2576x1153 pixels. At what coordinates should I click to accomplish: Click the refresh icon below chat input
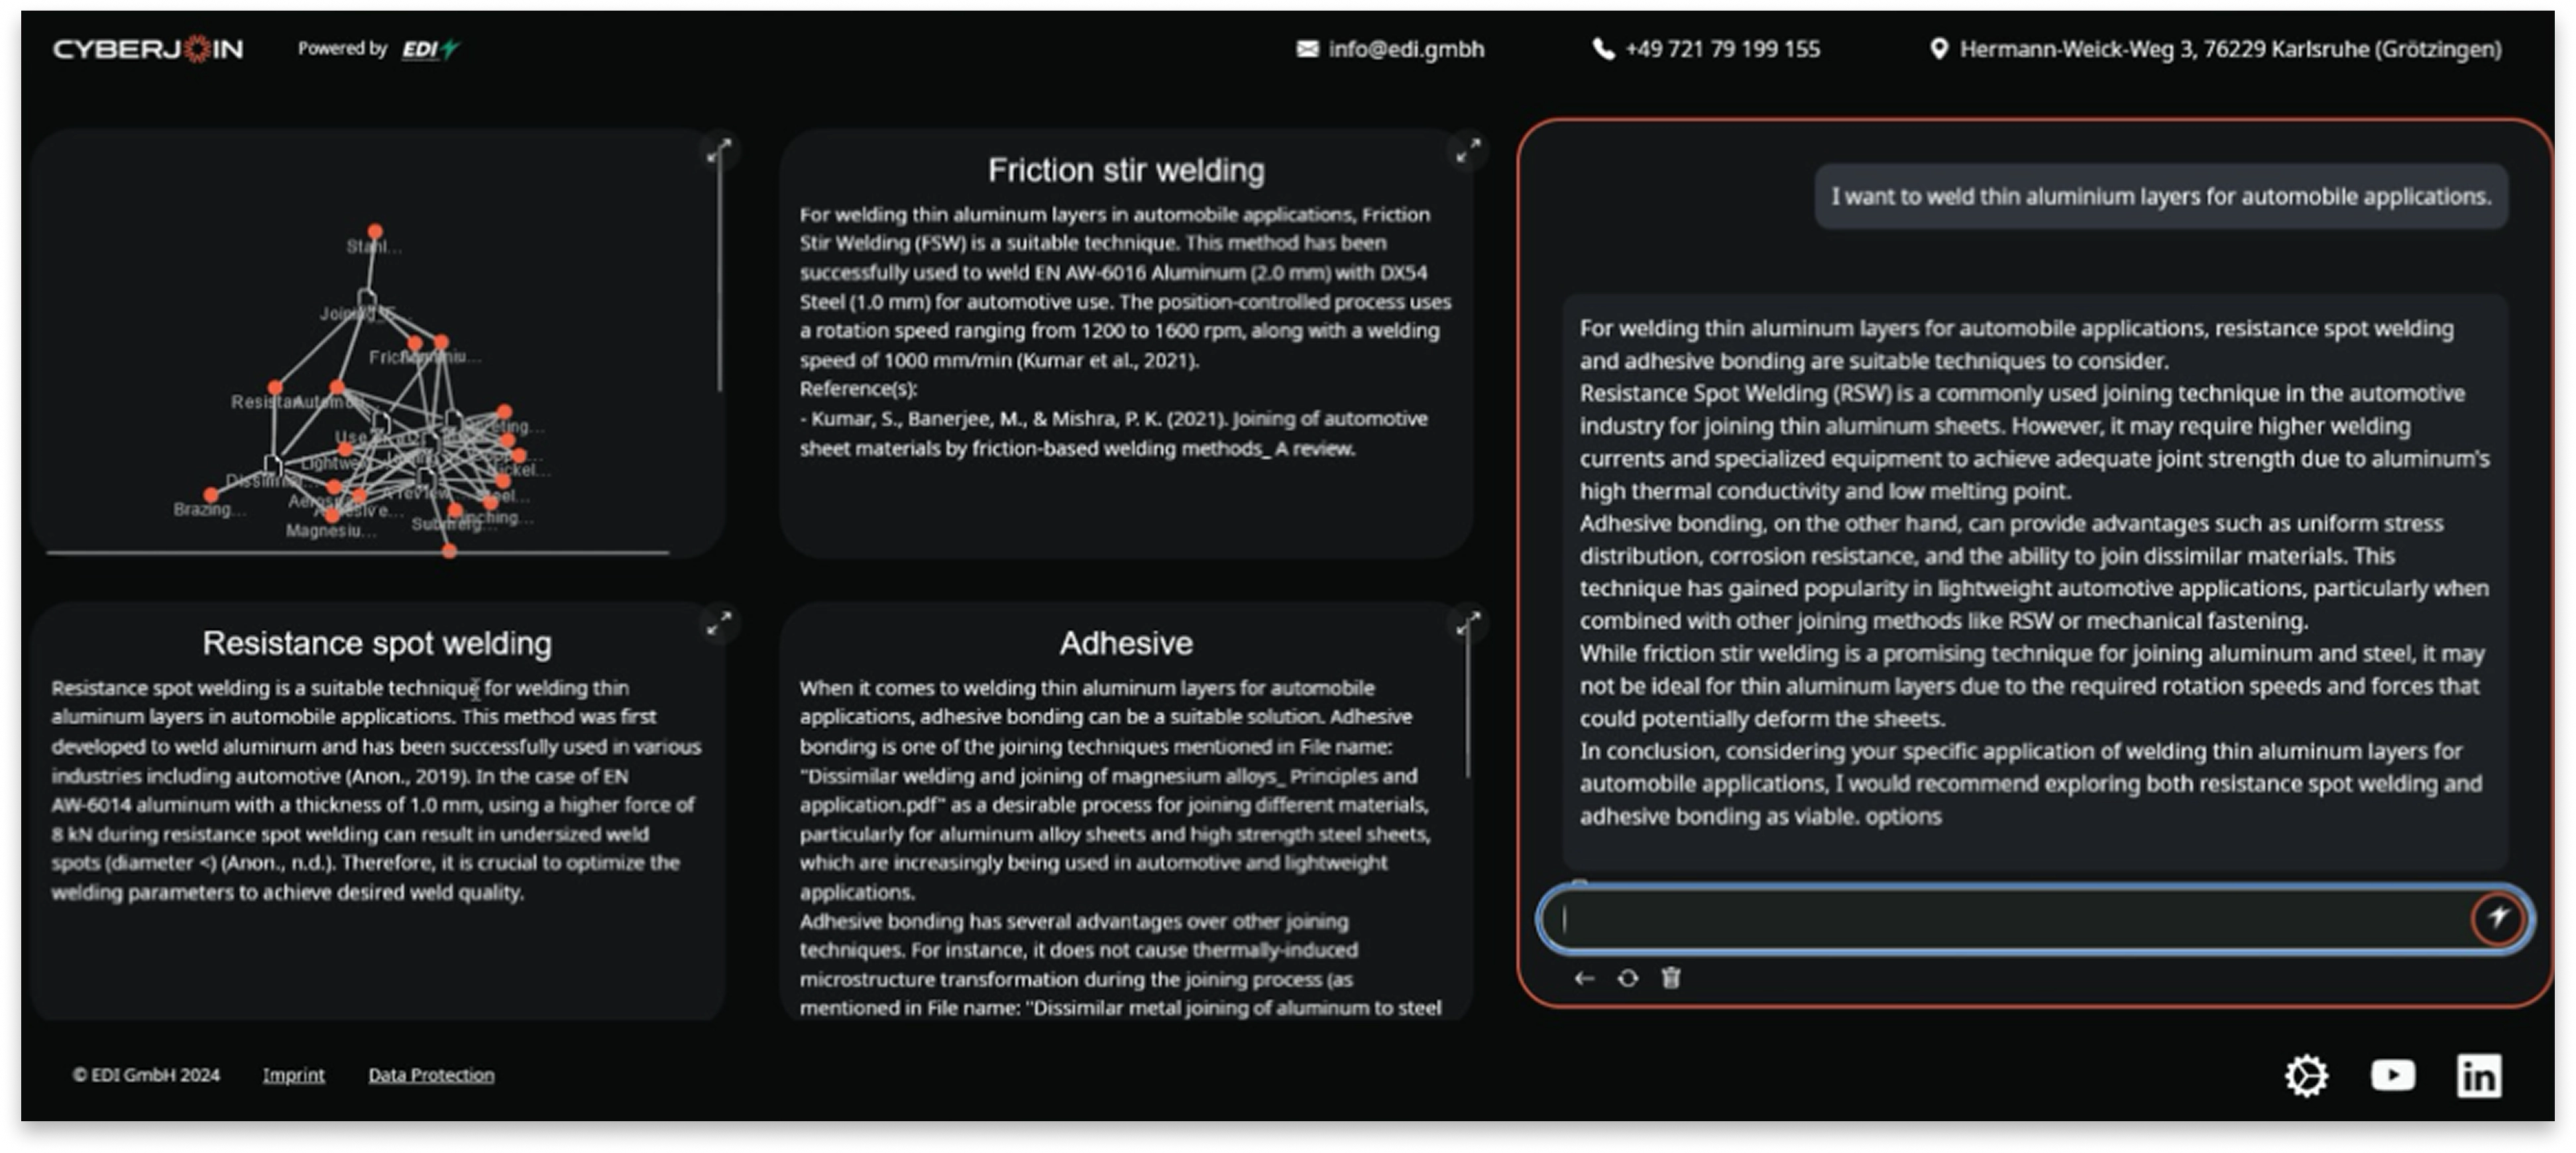(1628, 978)
